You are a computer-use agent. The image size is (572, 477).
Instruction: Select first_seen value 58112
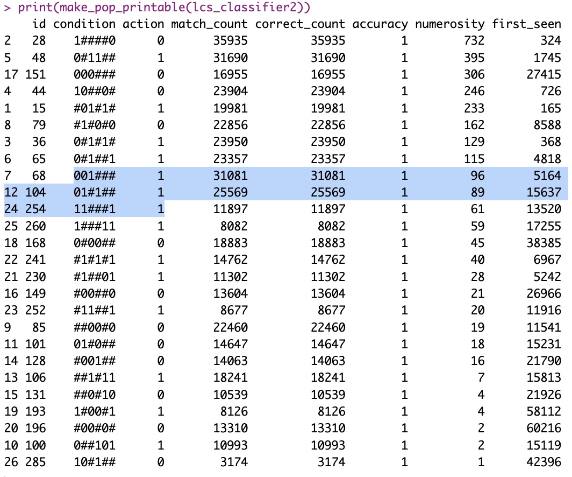(x=544, y=412)
